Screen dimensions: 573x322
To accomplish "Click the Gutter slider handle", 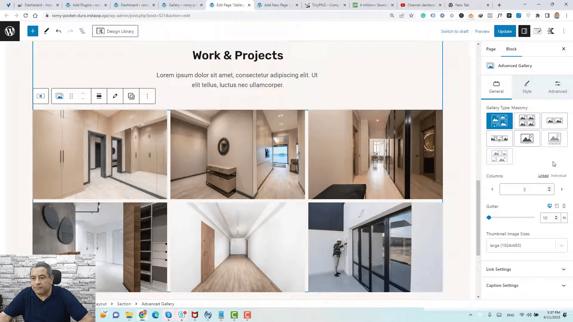I will 489,218.
